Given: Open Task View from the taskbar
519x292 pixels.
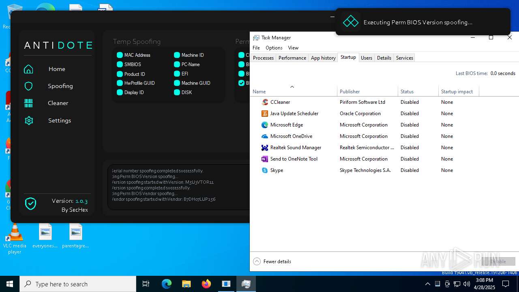Looking at the screenshot, I should tap(146, 284).
